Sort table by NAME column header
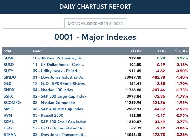 point(38,51)
